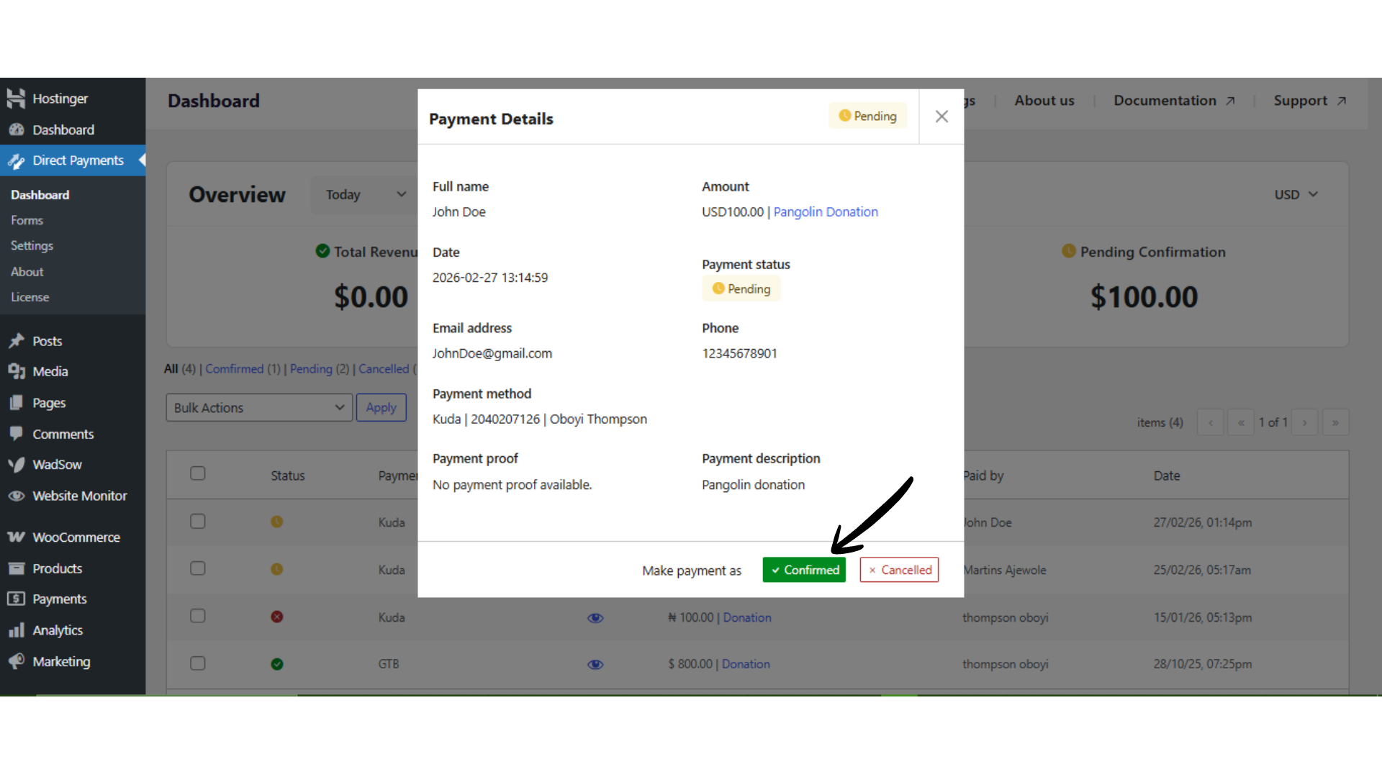Open the Bulk Actions dropdown
The image size is (1382, 777).
click(258, 407)
